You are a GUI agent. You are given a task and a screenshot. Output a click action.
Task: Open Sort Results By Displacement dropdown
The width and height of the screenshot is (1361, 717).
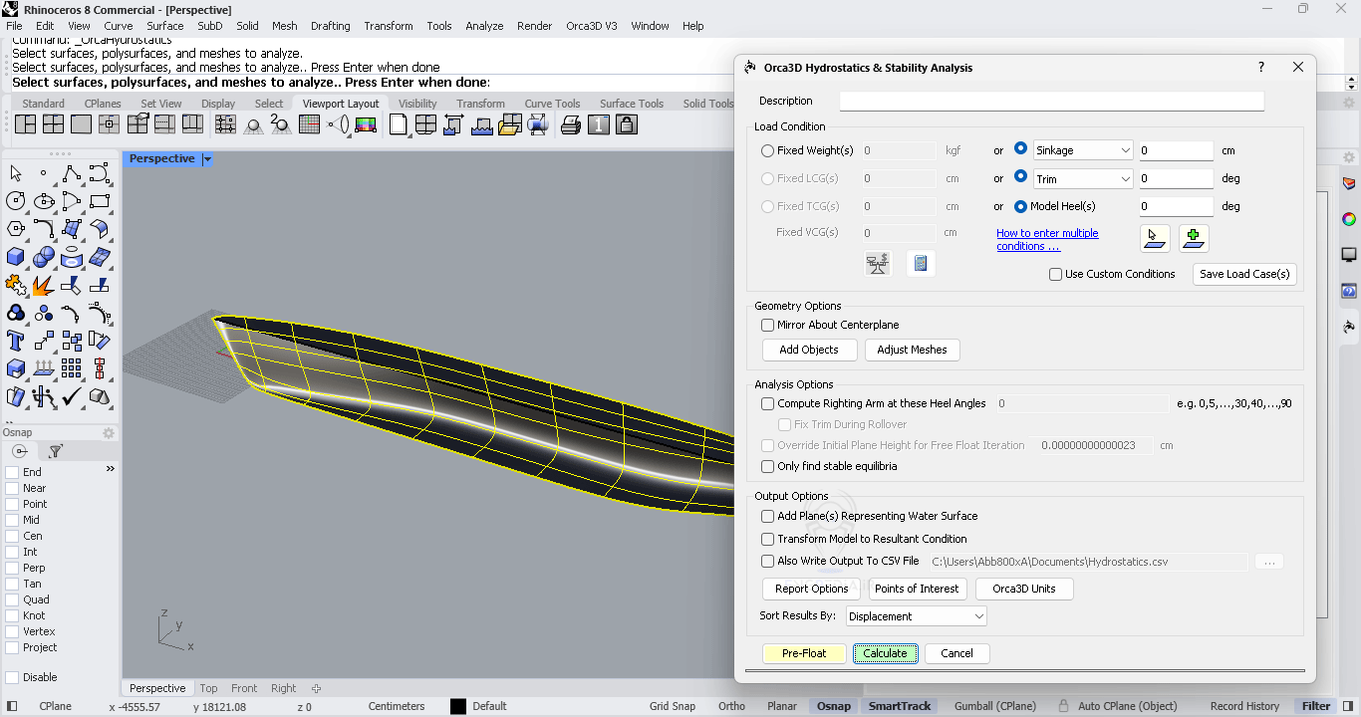coord(916,616)
